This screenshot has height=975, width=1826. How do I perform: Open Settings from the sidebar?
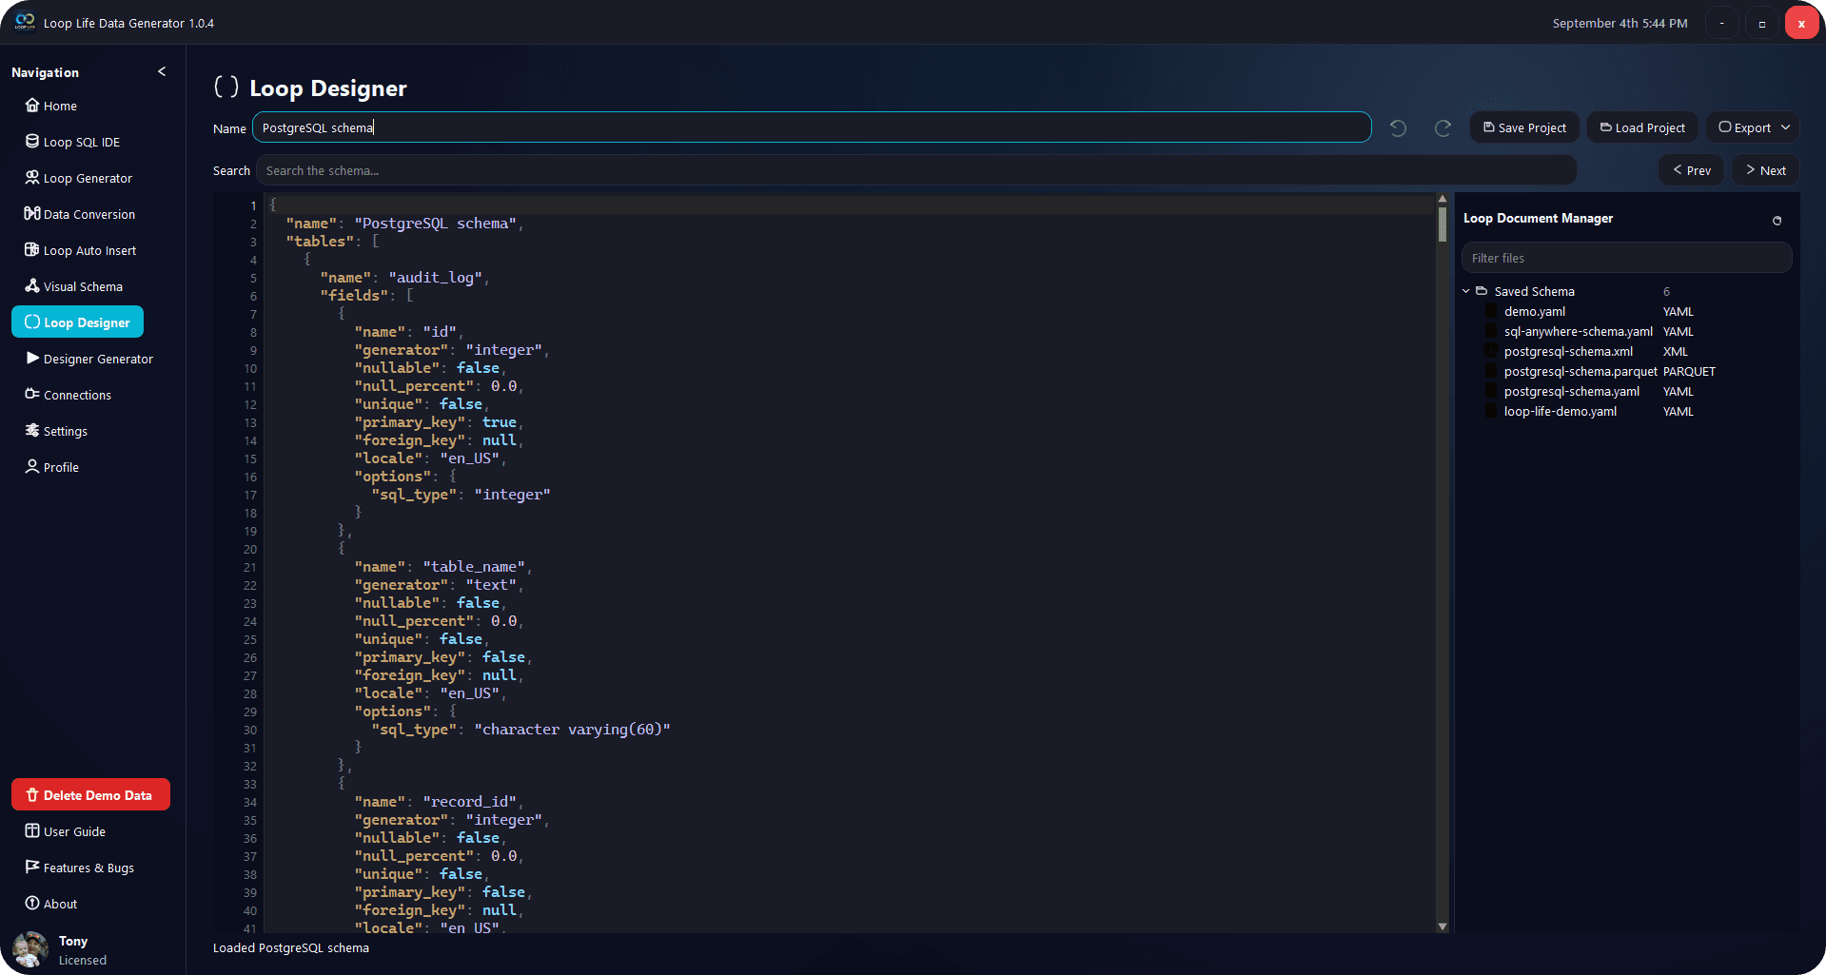click(56, 431)
